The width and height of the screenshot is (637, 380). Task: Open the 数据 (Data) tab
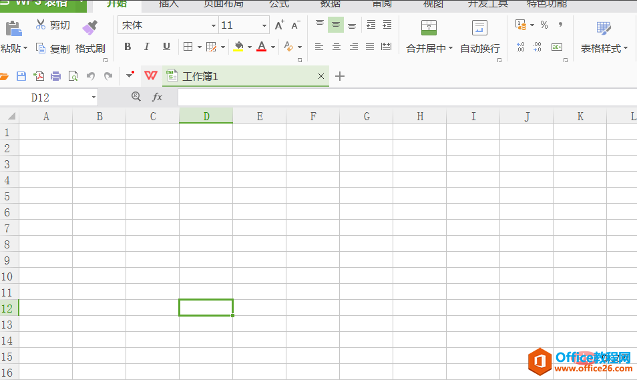pyautogui.click(x=331, y=4)
